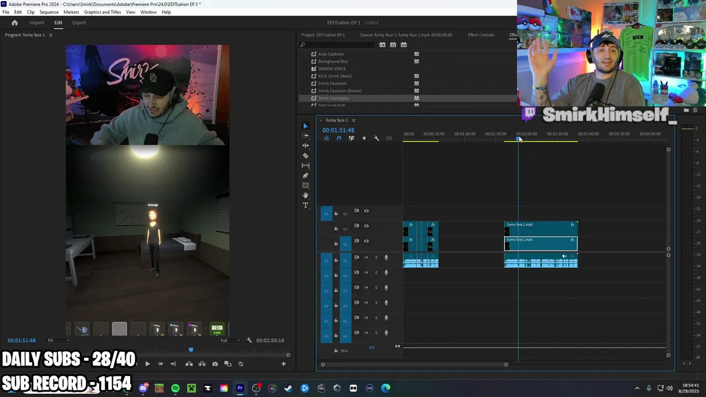Filter effects by Accelerated Effects icon
Image resolution: width=706 pixels, height=397 pixels.
click(x=382, y=45)
